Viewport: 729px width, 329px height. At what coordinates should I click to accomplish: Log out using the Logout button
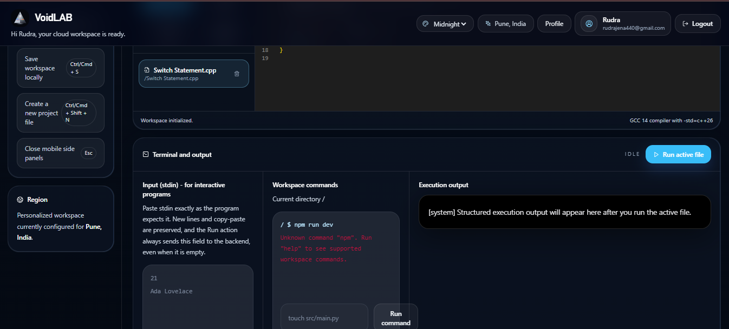[x=698, y=24]
